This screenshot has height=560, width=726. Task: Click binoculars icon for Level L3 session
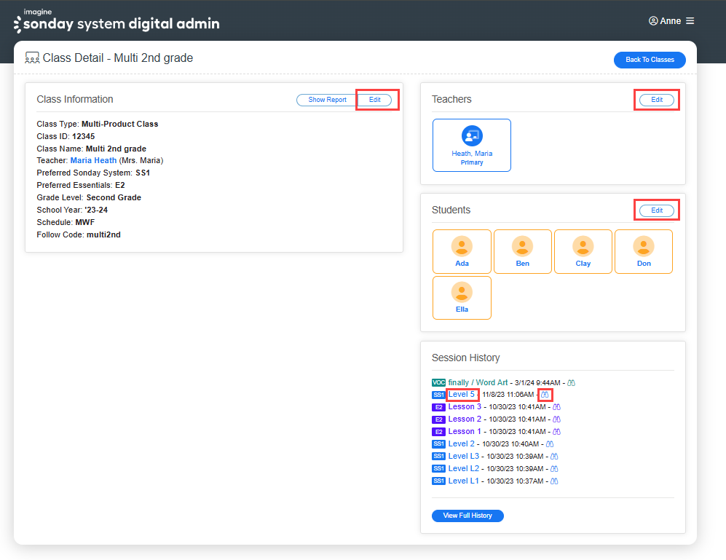(x=554, y=457)
